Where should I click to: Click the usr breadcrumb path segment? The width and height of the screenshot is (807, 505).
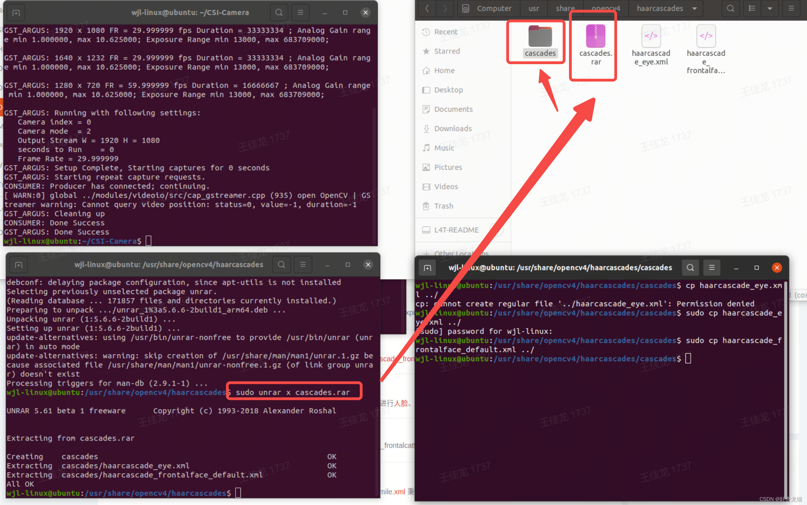click(533, 8)
